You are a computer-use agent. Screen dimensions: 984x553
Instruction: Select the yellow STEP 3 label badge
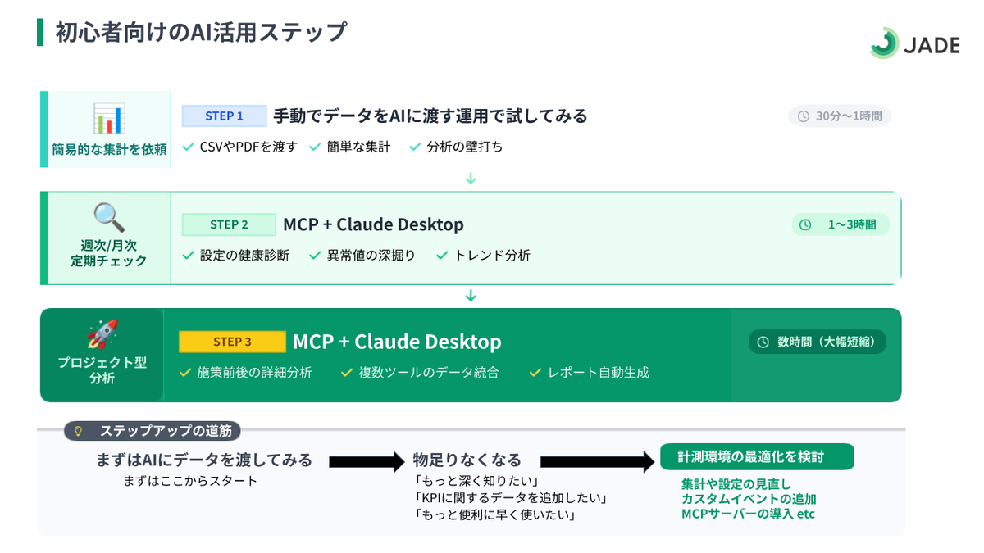[x=232, y=342]
